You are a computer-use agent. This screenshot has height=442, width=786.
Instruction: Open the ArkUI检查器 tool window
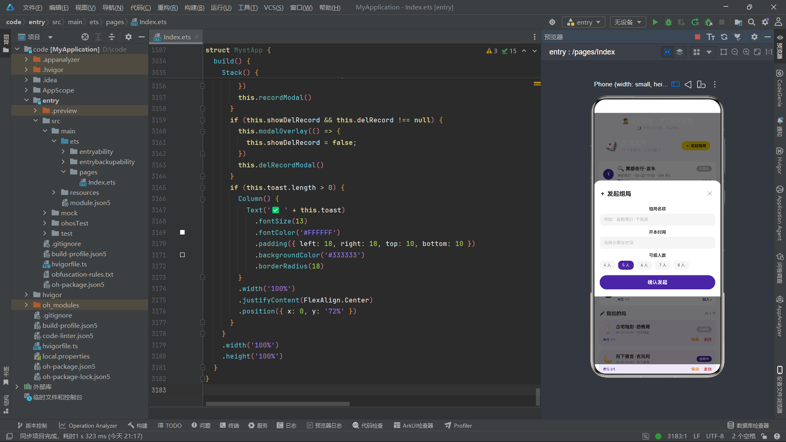pos(413,426)
